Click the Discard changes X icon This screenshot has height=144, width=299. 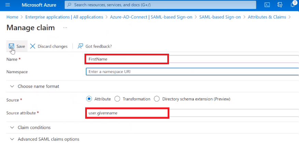(x=33, y=46)
